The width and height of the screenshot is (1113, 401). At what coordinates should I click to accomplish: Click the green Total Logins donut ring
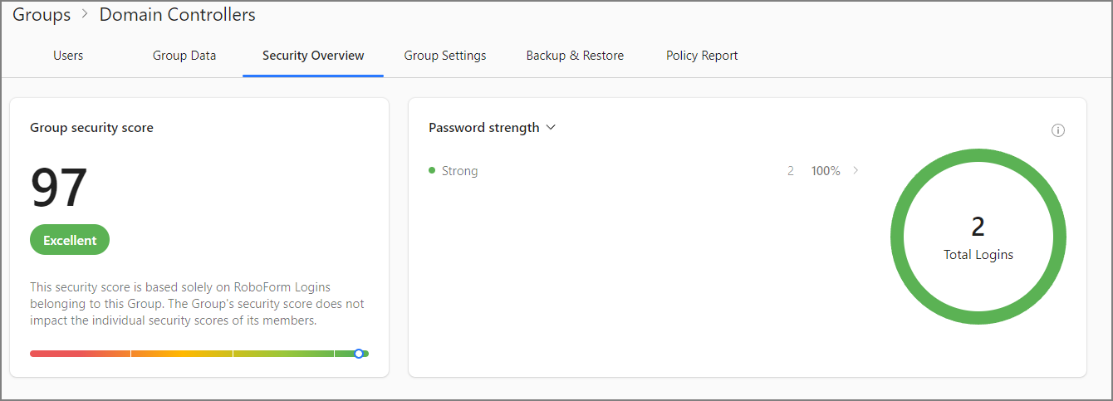[978, 157]
